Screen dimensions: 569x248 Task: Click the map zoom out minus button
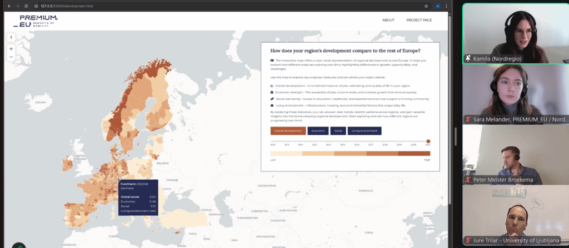click(11, 57)
